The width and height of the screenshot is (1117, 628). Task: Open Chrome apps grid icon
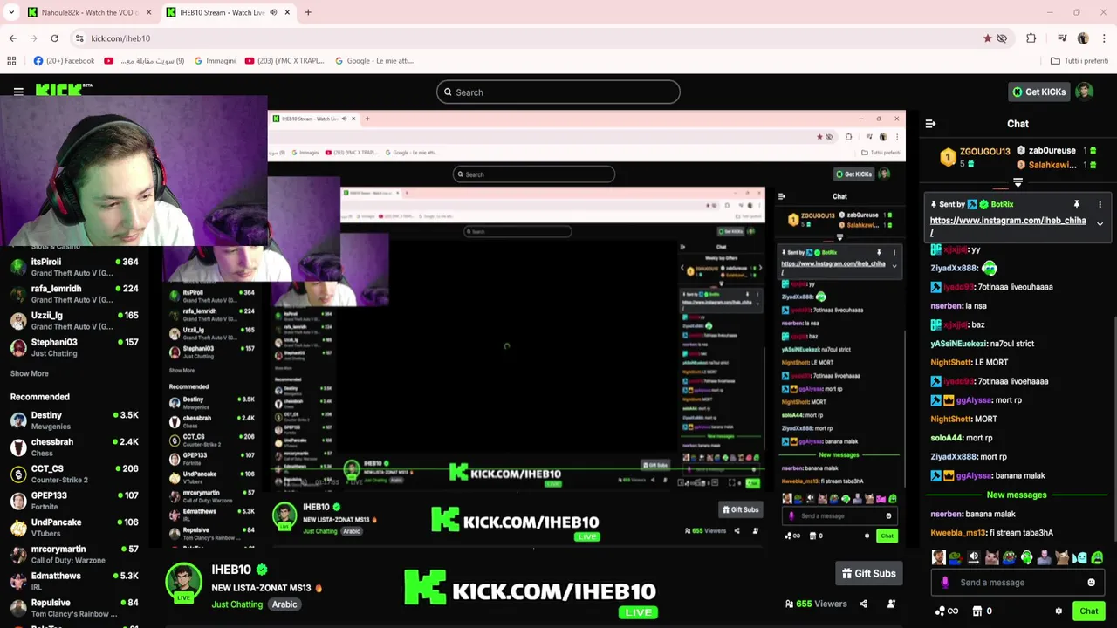pos(11,61)
